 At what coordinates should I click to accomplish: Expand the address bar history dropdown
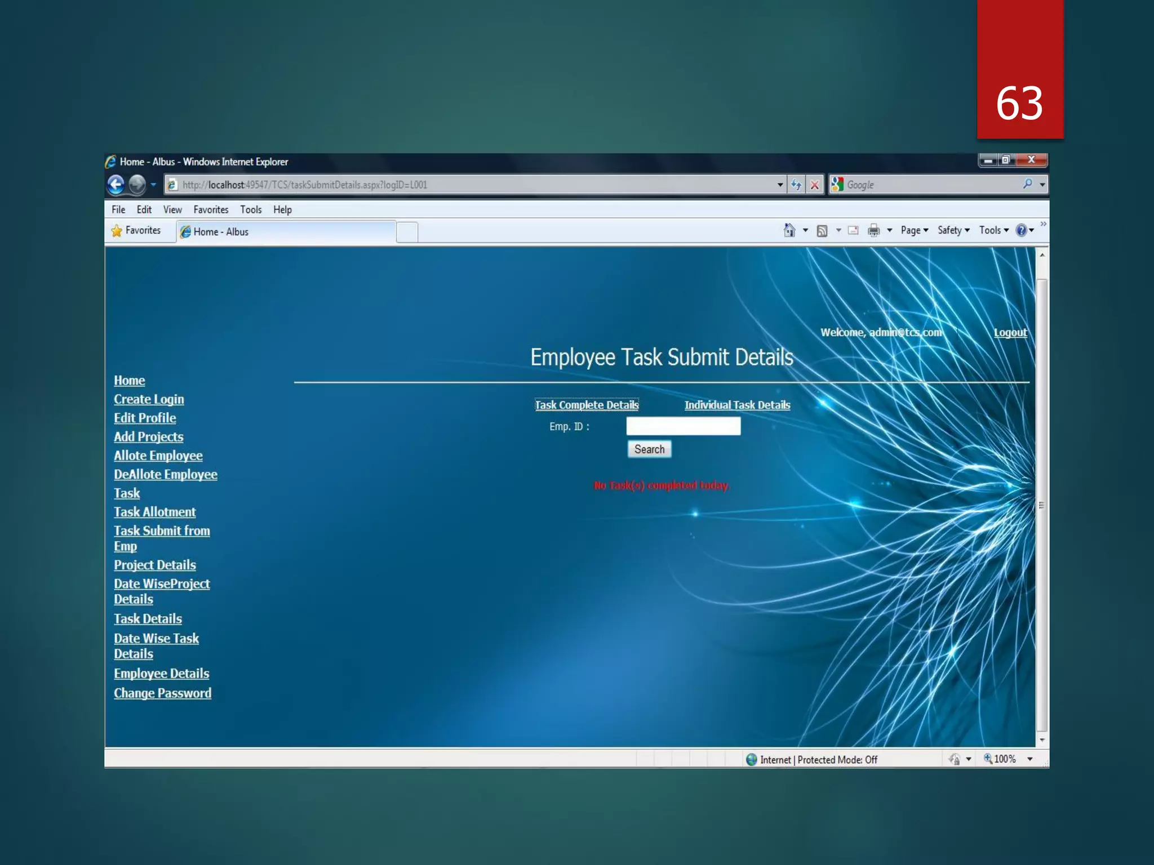coord(780,184)
